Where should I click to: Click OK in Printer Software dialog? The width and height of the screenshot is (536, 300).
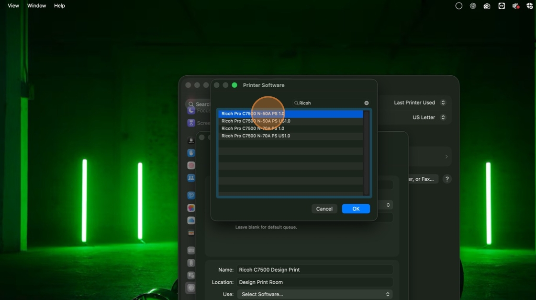click(x=356, y=208)
